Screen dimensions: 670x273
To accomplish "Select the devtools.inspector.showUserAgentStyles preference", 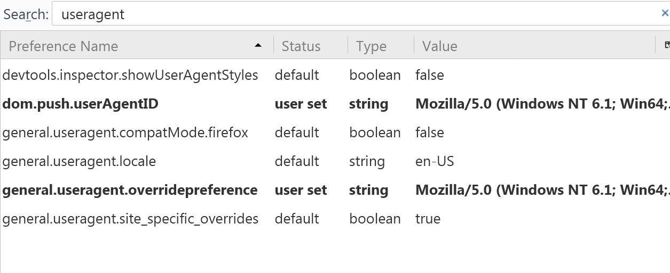I will coord(130,75).
